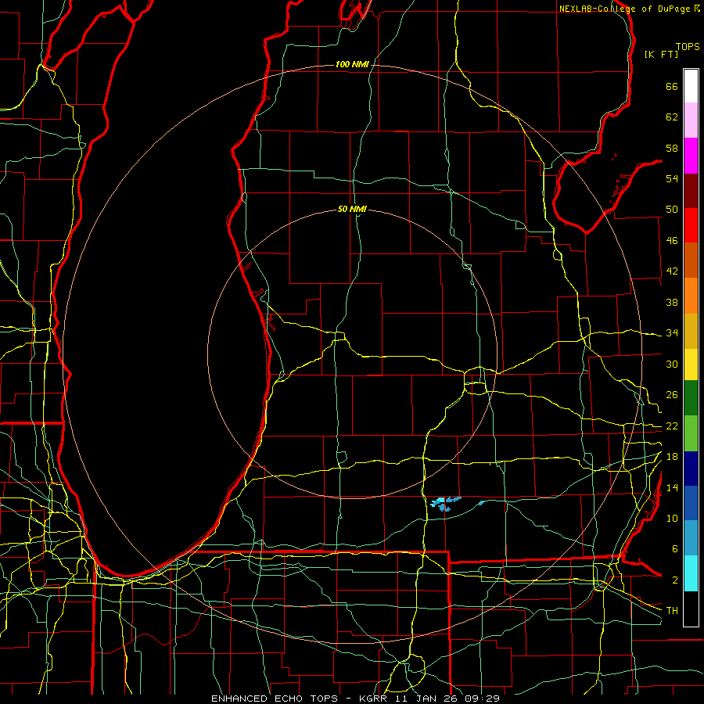Click the 14 value on the scale
The image size is (704, 704).
pyautogui.click(x=672, y=487)
